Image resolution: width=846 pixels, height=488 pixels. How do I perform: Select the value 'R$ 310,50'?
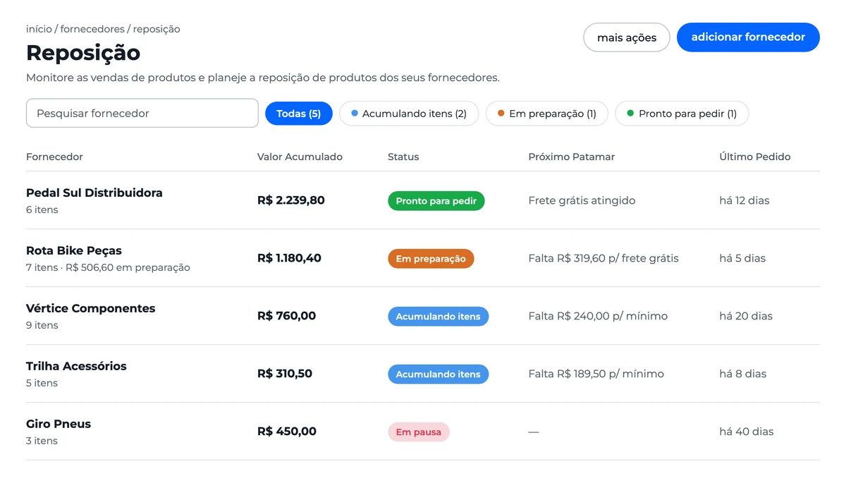click(x=285, y=374)
